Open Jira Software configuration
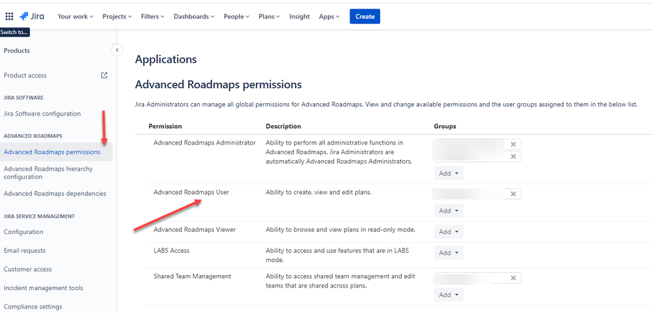 click(42, 114)
